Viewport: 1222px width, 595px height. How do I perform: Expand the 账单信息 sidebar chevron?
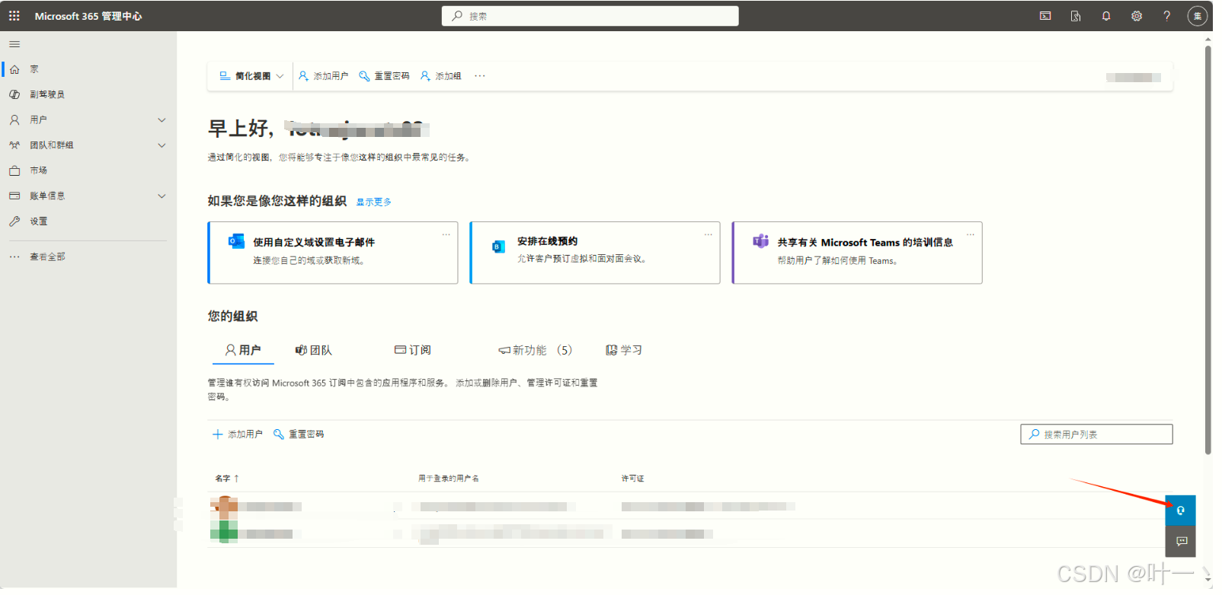tap(162, 196)
